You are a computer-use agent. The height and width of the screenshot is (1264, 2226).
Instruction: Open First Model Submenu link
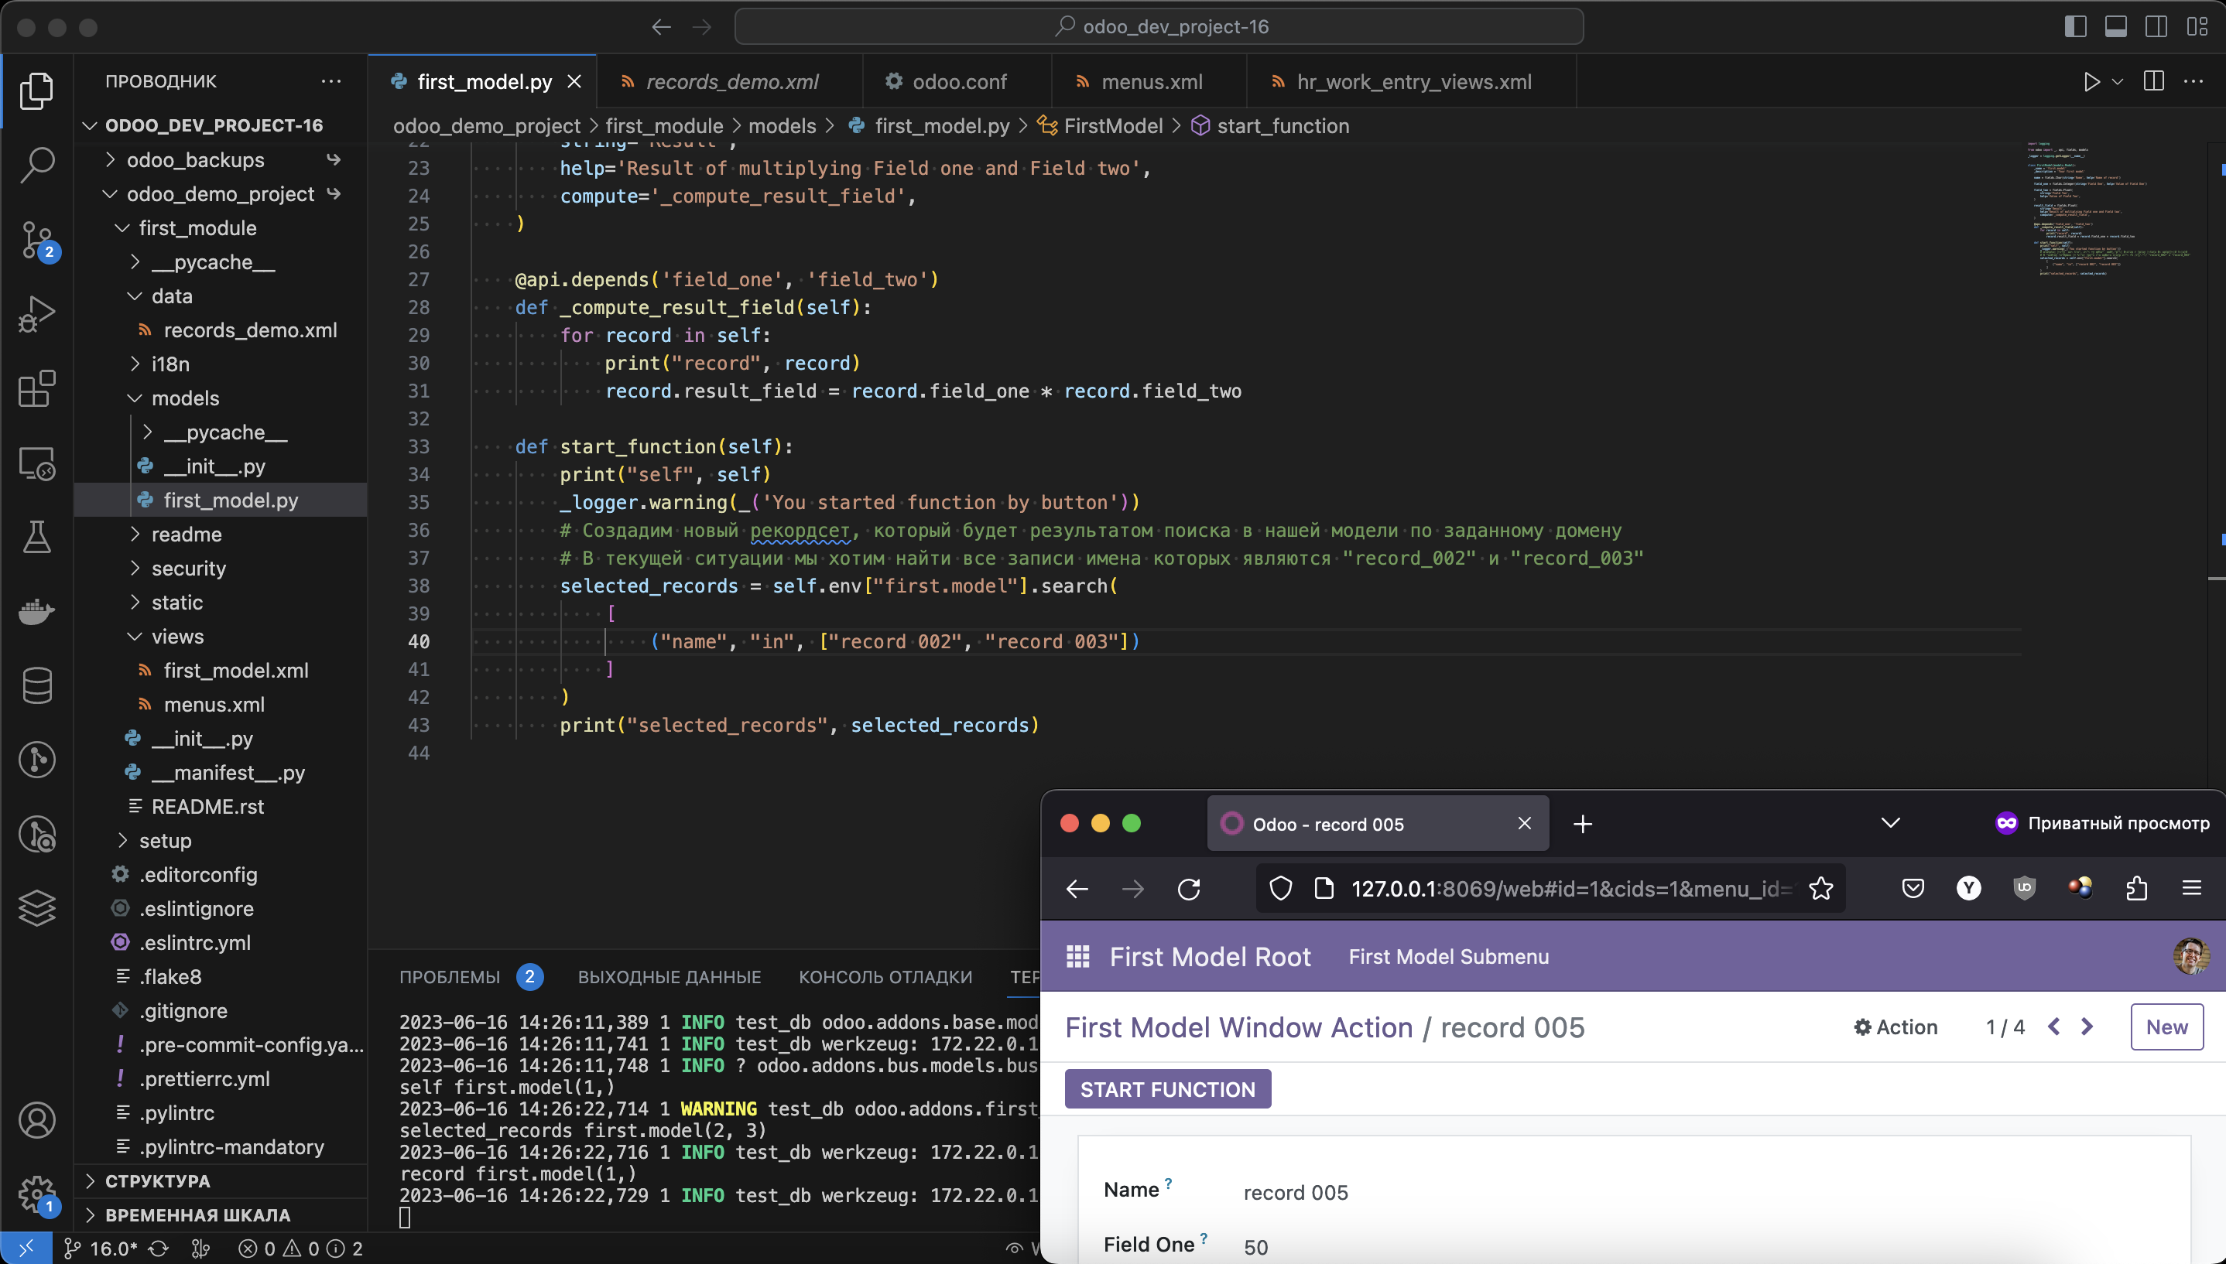tap(1449, 956)
